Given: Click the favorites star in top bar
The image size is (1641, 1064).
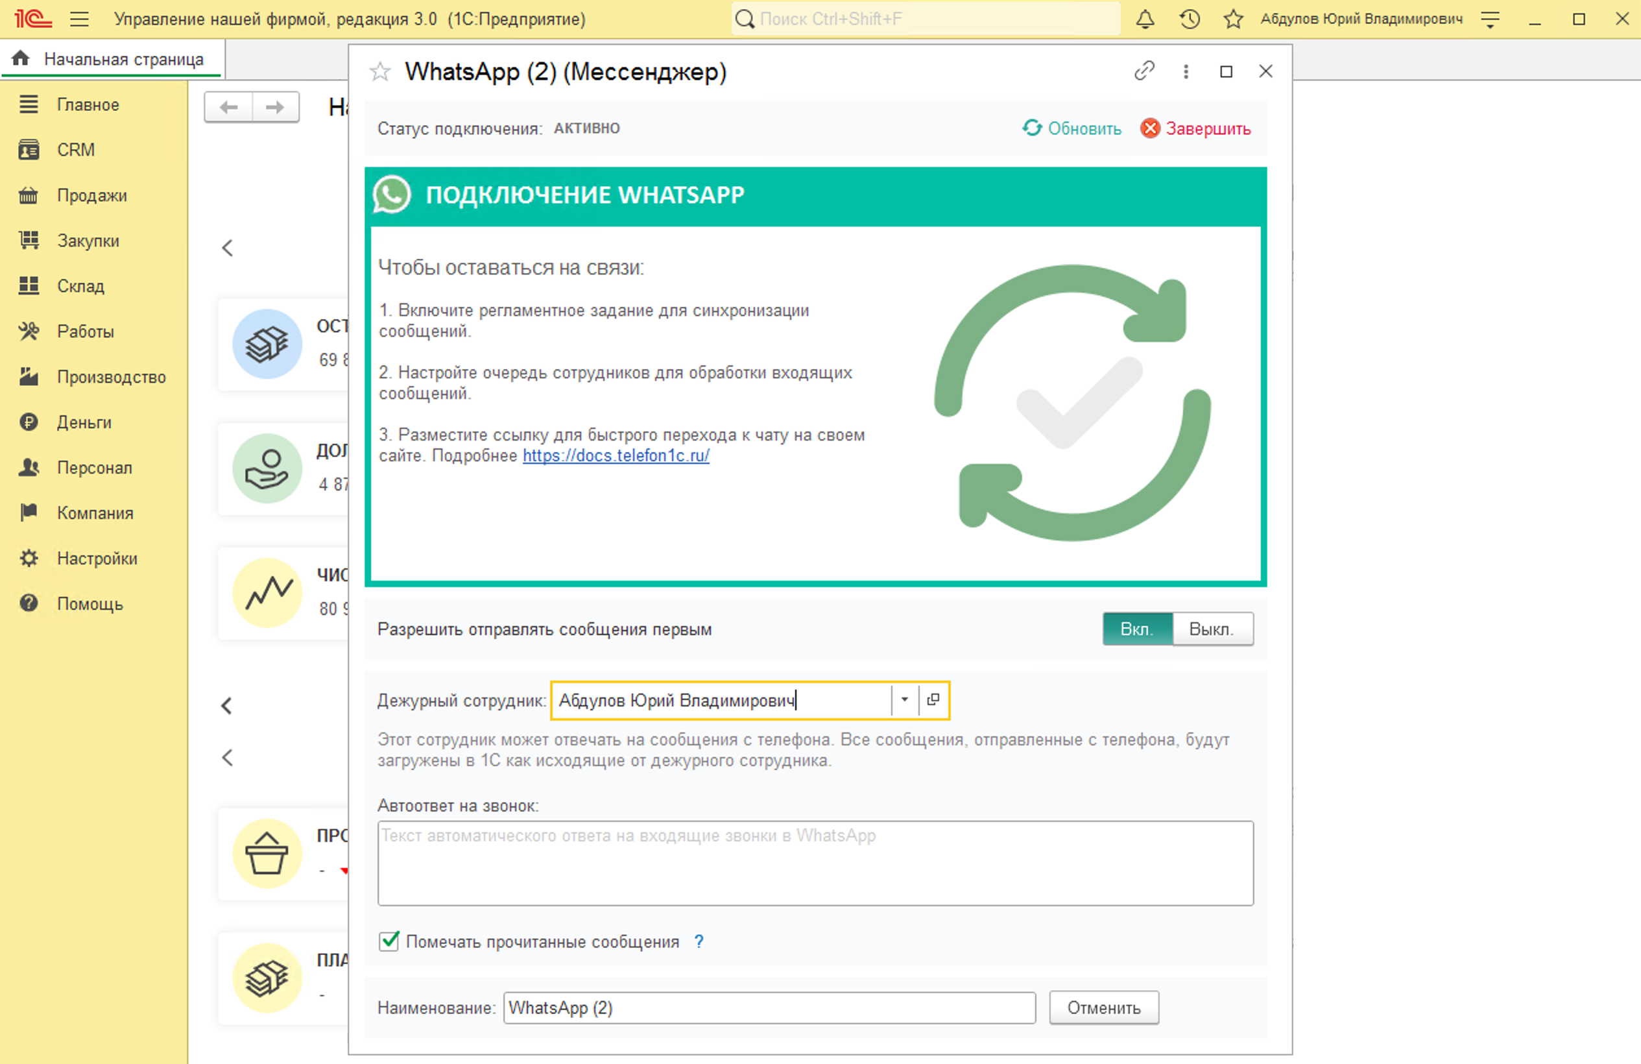Looking at the screenshot, I should click(1233, 19).
